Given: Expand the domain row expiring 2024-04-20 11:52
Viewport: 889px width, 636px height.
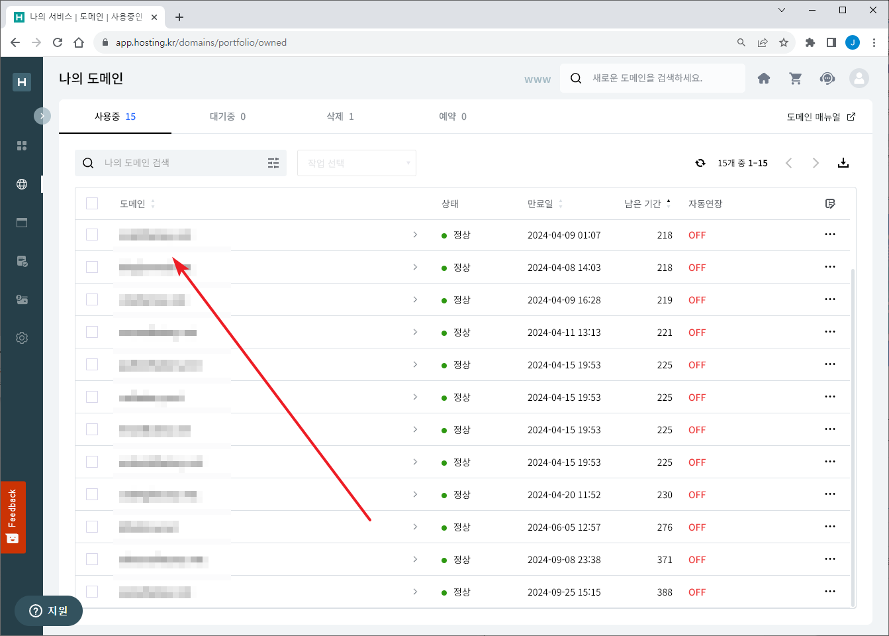Looking at the screenshot, I should tap(415, 494).
